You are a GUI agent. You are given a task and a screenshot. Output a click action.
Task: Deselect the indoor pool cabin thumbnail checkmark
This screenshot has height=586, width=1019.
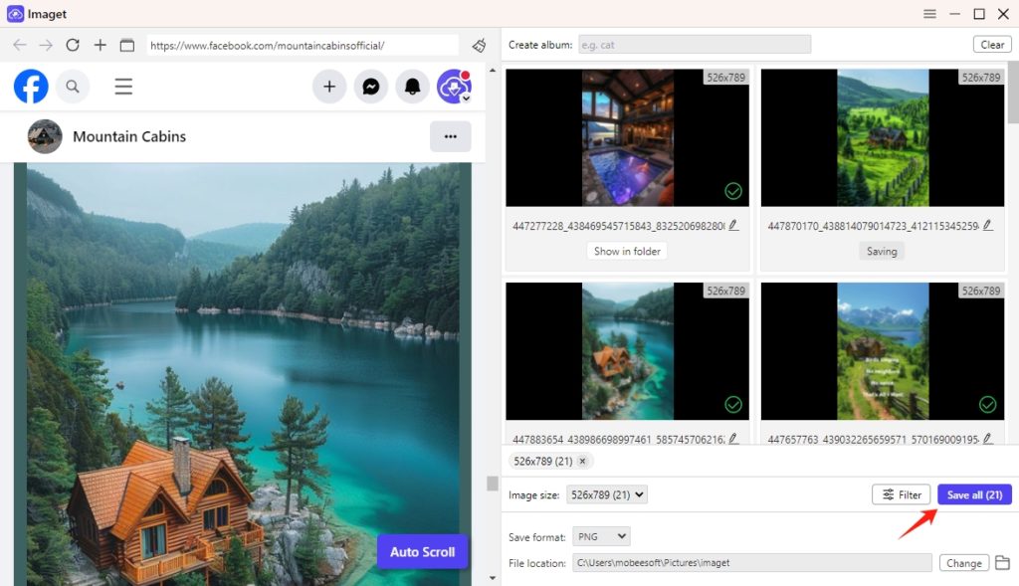coord(733,190)
